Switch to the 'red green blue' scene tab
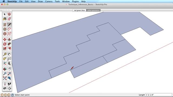The height and width of the screenshot is (97, 173). (79, 10)
